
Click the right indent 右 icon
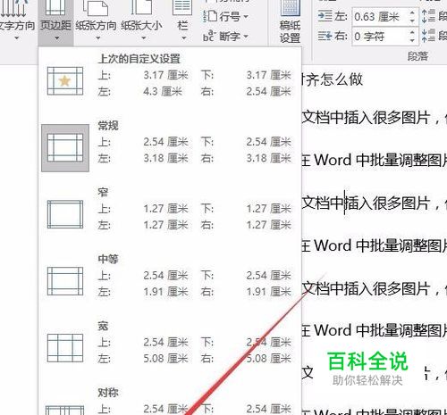325,37
